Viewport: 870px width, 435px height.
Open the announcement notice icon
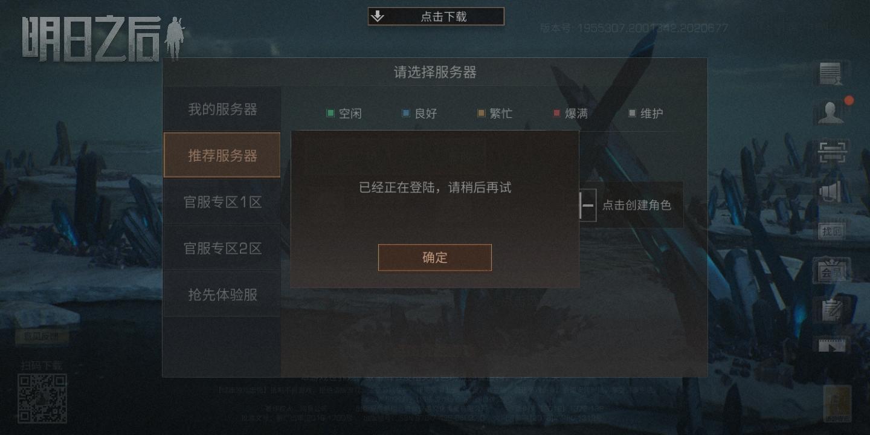tap(831, 74)
